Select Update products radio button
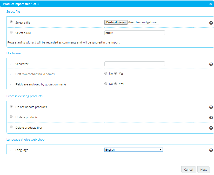The image size is (214, 175). [11, 116]
